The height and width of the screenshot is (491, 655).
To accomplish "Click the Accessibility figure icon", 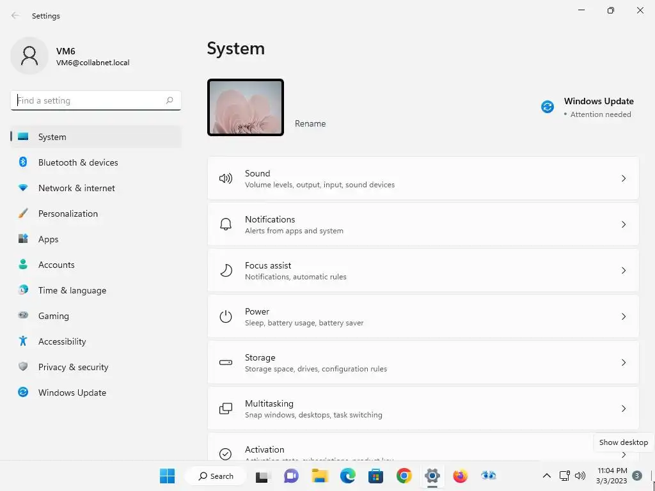I will (x=23, y=341).
